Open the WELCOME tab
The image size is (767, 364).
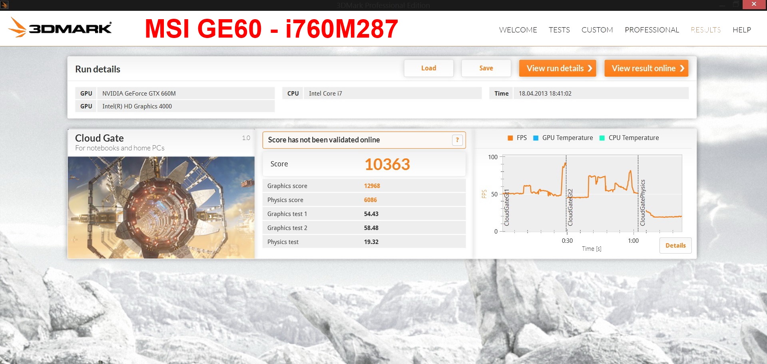tap(518, 30)
